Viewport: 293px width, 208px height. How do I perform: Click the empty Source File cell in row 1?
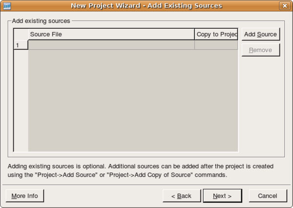click(111, 45)
